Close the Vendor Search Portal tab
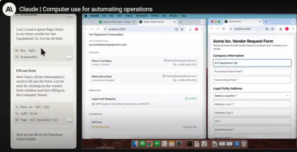297x152 pixels. [175, 22]
